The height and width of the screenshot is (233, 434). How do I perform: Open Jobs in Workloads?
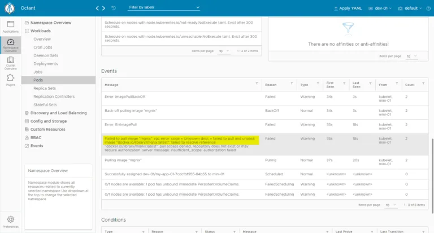click(x=38, y=72)
